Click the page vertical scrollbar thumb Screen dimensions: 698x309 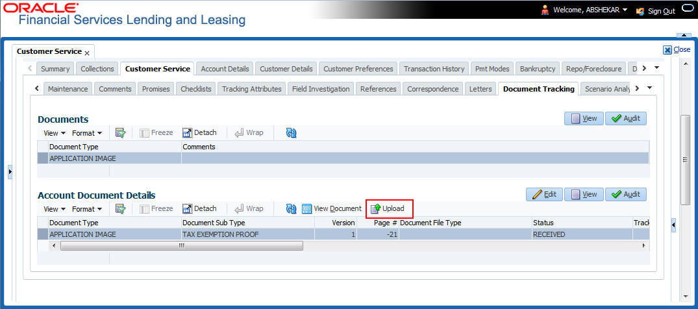685,160
